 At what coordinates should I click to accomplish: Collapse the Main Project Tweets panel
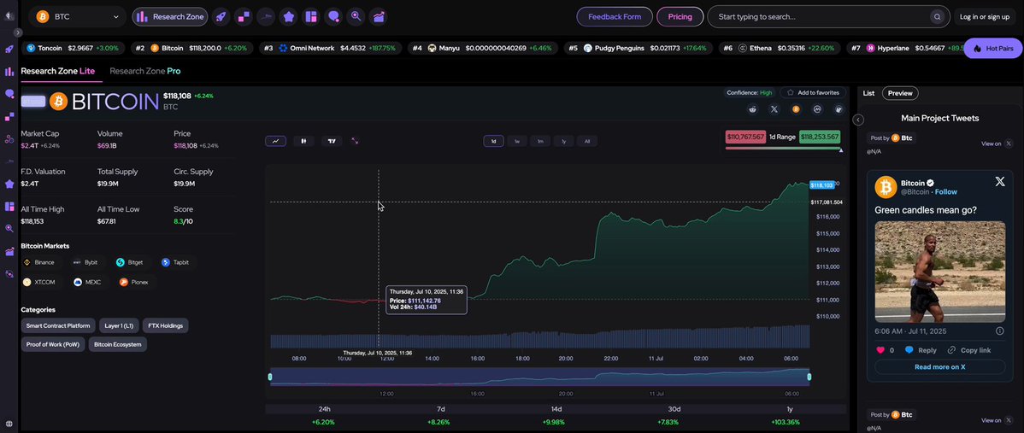858,120
